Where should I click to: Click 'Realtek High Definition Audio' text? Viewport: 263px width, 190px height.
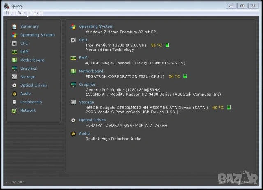[x=113, y=139]
